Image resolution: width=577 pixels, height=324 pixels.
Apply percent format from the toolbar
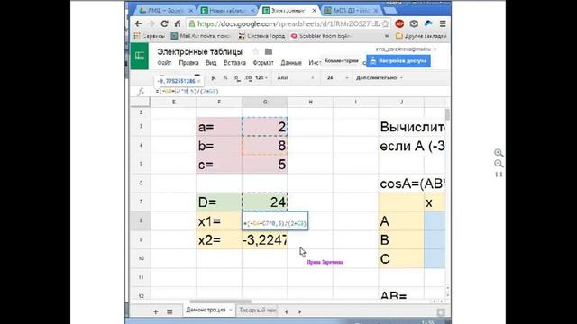coord(225,78)
